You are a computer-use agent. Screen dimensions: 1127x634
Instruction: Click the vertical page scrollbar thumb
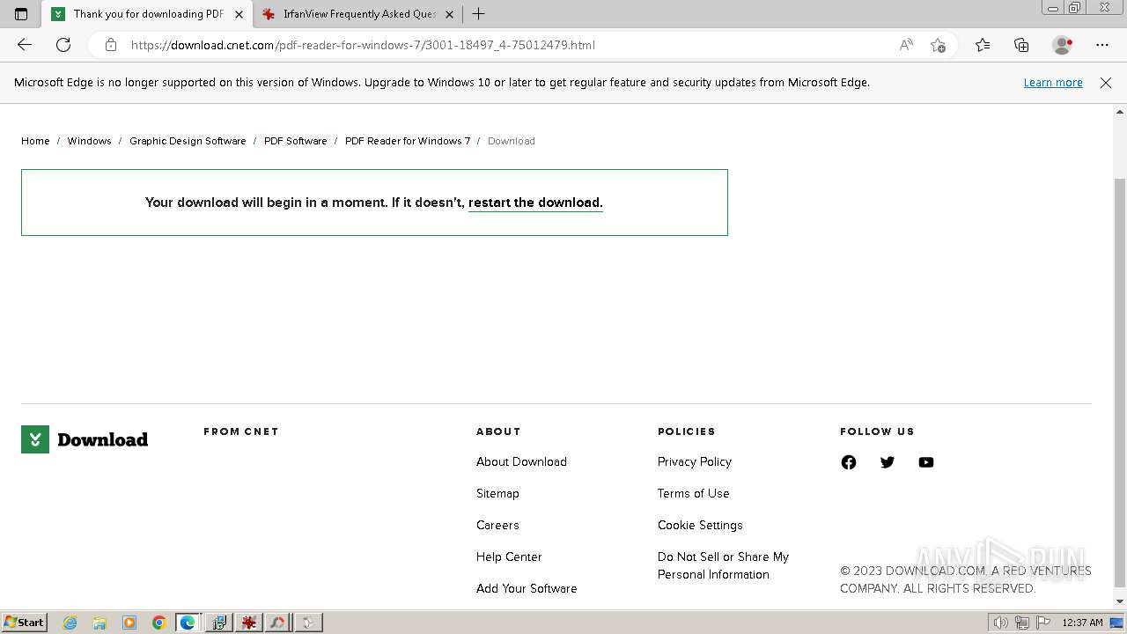pos(1120,381)
